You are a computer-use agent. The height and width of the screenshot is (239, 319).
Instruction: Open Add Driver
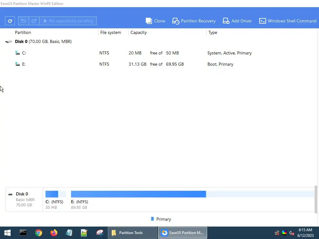coord(237,21)
